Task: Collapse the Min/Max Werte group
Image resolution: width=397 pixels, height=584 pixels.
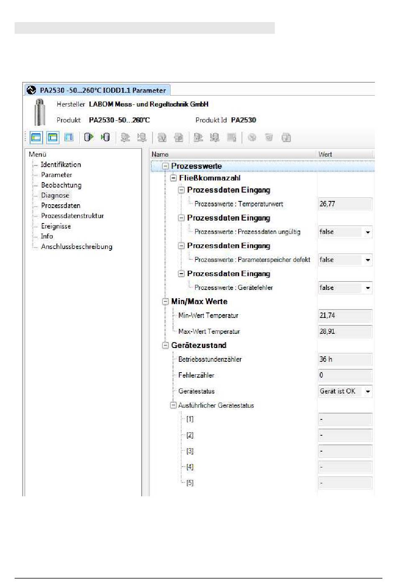Action: coord(165,302)
